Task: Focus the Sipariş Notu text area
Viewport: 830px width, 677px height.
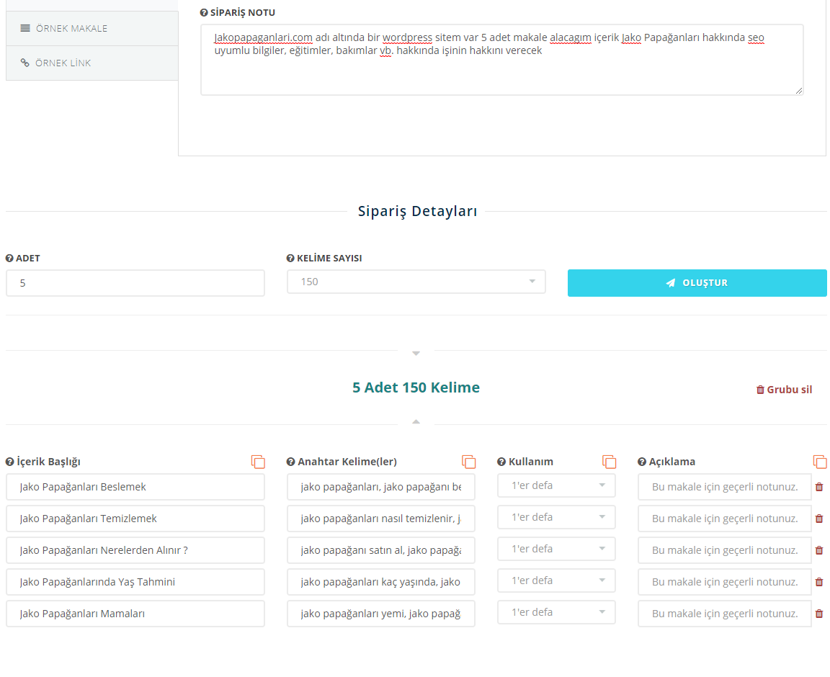Action: (501, 60)
